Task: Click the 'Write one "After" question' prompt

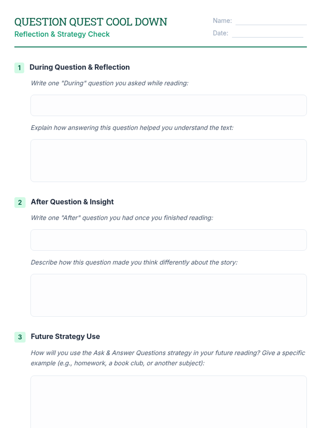Action: pos(122,218)
